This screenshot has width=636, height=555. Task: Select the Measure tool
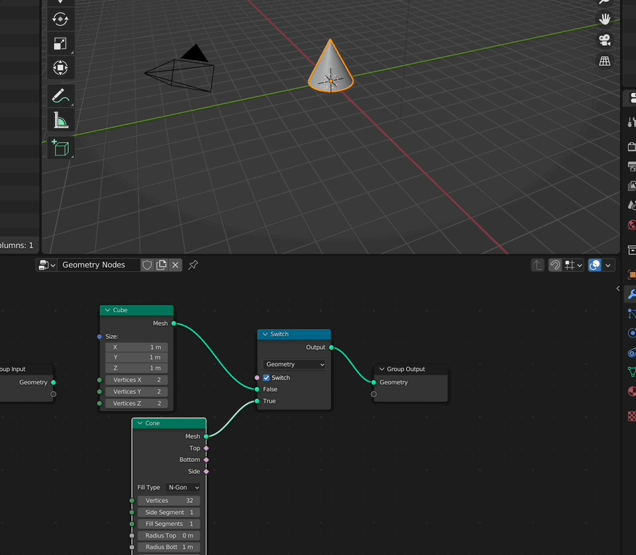pyautogui.click(x=61, y=120)
